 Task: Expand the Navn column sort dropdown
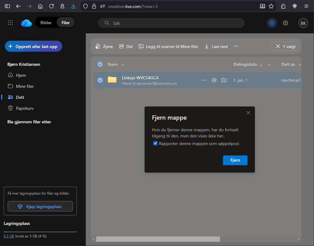tap(123, 65)
